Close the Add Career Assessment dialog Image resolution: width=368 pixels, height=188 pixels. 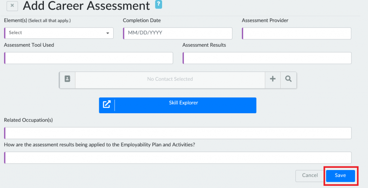pos(12,6)
